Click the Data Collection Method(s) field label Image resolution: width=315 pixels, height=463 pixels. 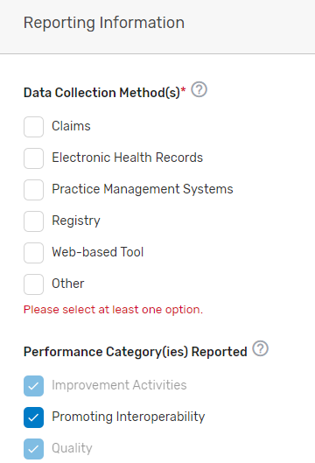pos(105,93)
